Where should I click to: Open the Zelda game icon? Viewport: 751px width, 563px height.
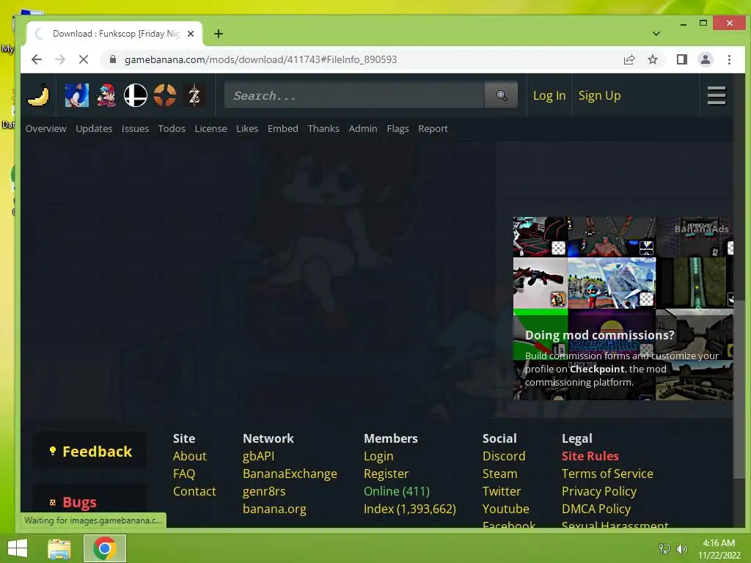pos(194,95)
